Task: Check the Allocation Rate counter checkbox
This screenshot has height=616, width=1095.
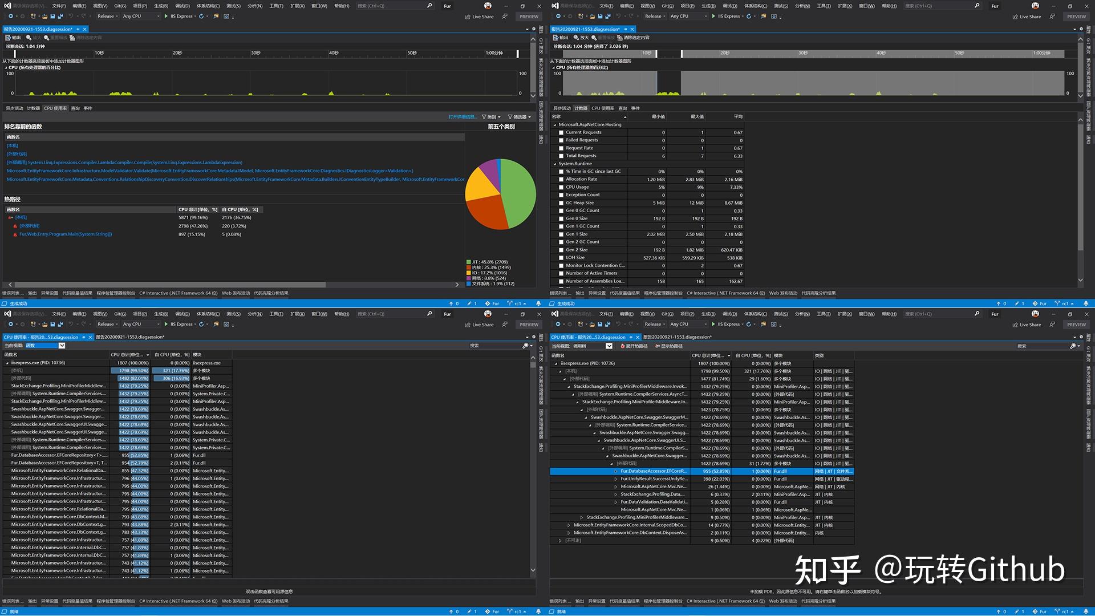Action: (x=561, y=179)
